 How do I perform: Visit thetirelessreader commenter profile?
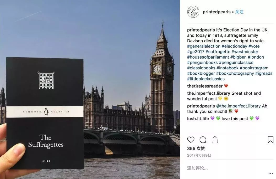205,86
